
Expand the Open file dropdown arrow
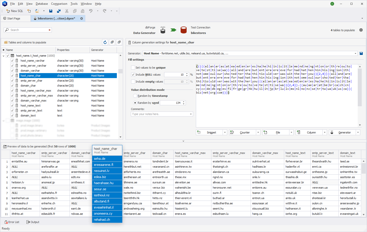pyautogui.click(x=44, y=11)
